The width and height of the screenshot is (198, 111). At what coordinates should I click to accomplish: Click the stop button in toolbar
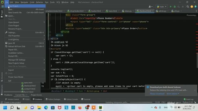[183, 7]
